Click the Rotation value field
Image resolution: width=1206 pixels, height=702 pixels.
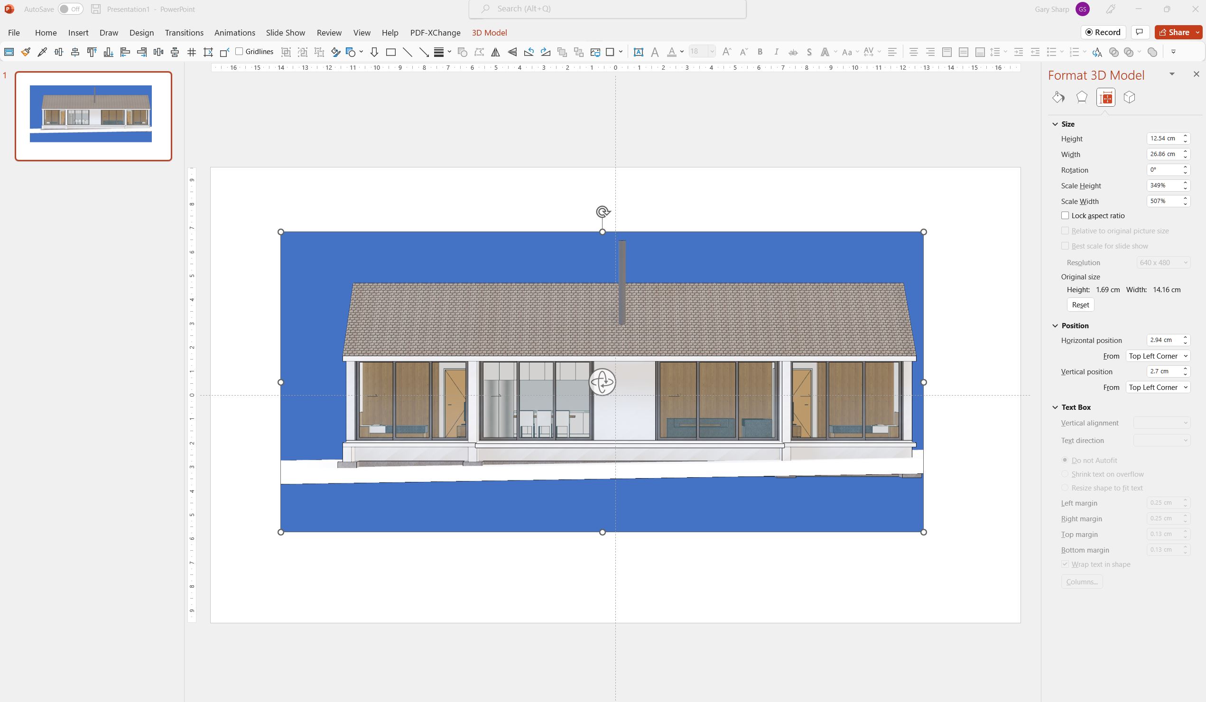point(1163,170)
